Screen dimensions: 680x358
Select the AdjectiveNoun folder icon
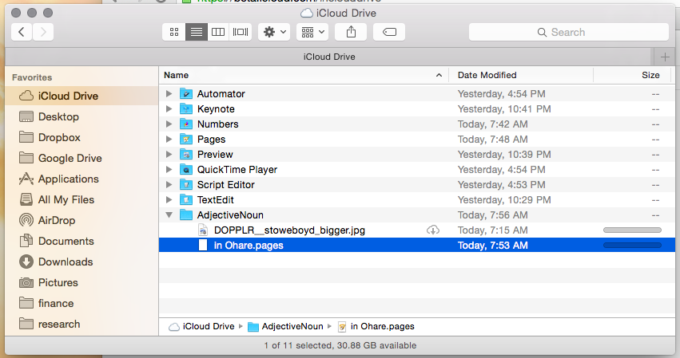click(x=186, y=214)
